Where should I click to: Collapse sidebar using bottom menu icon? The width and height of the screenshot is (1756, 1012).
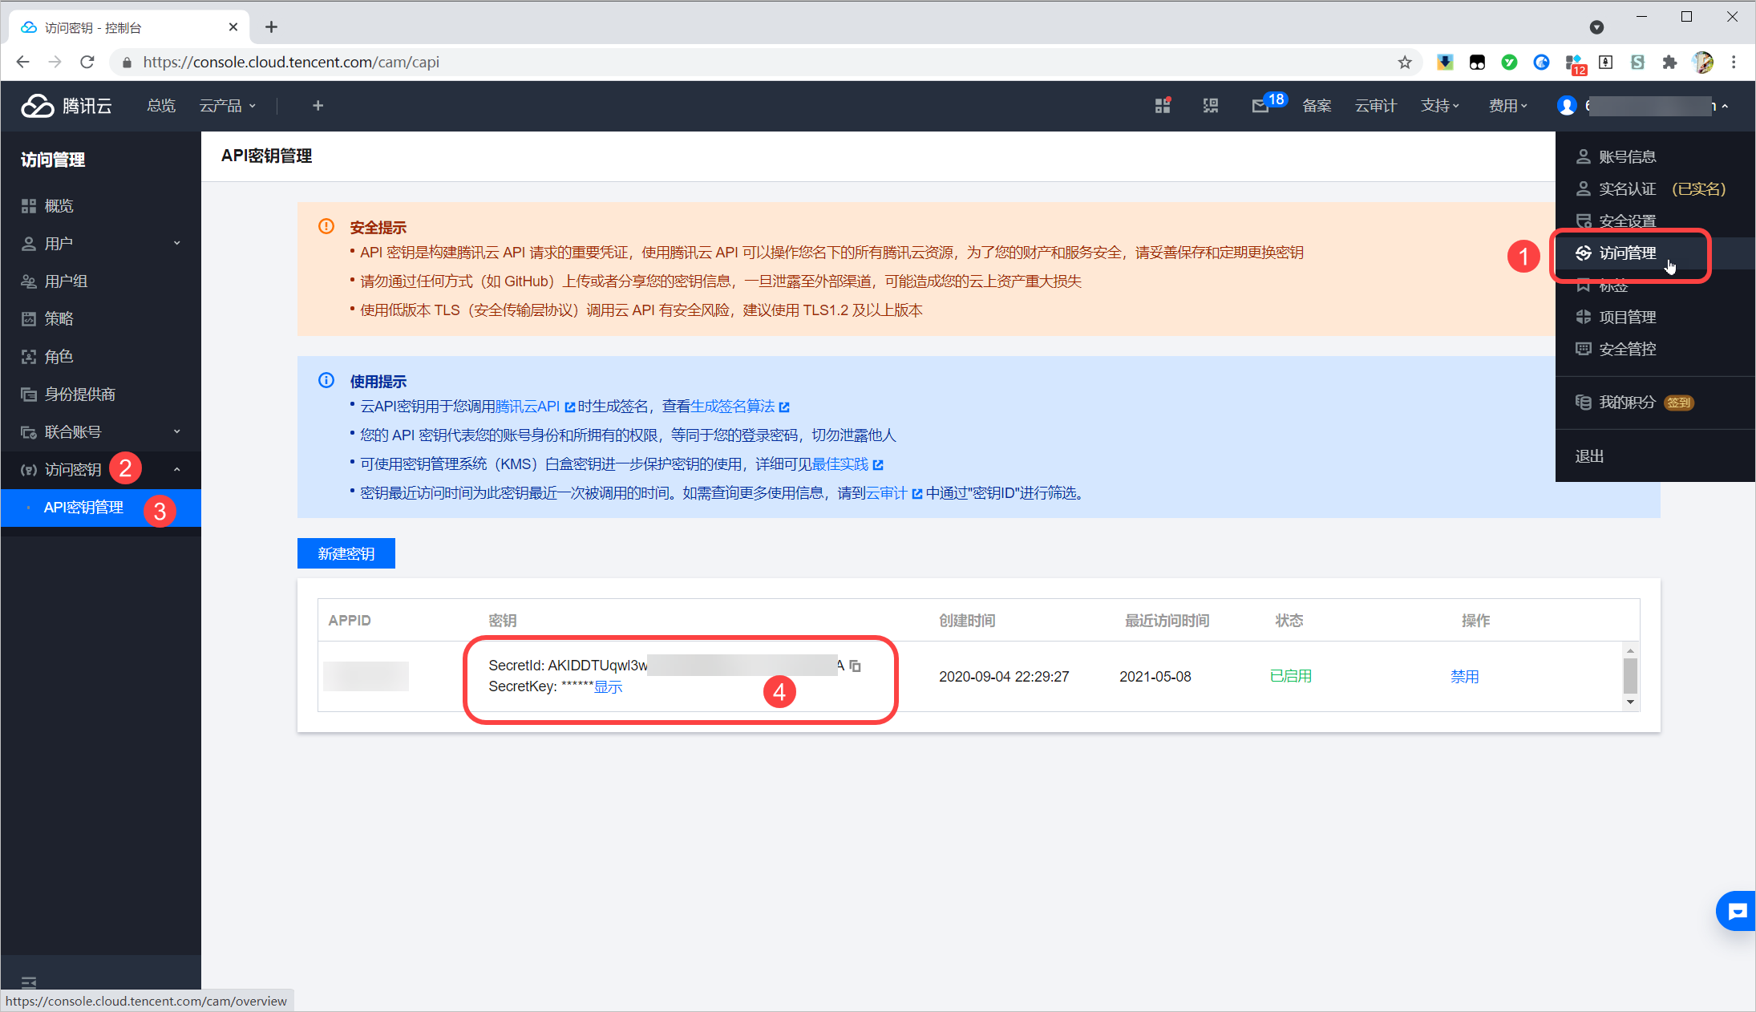coord(29,982)
